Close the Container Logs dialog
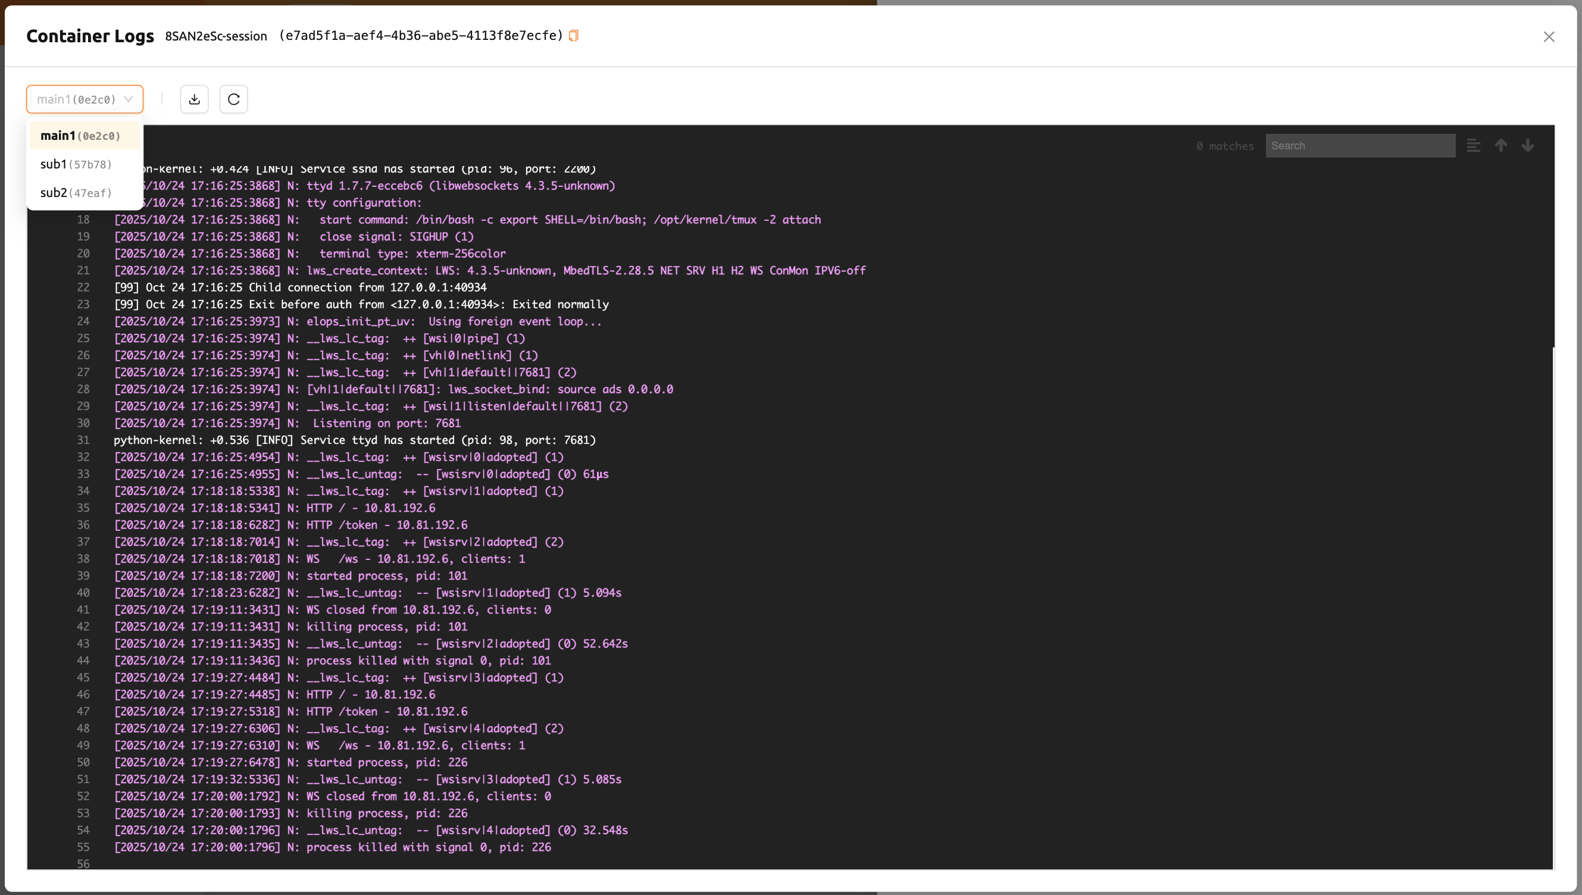Image resolution: width=1582 pixels, height=895 pixels. (1549, 37)
